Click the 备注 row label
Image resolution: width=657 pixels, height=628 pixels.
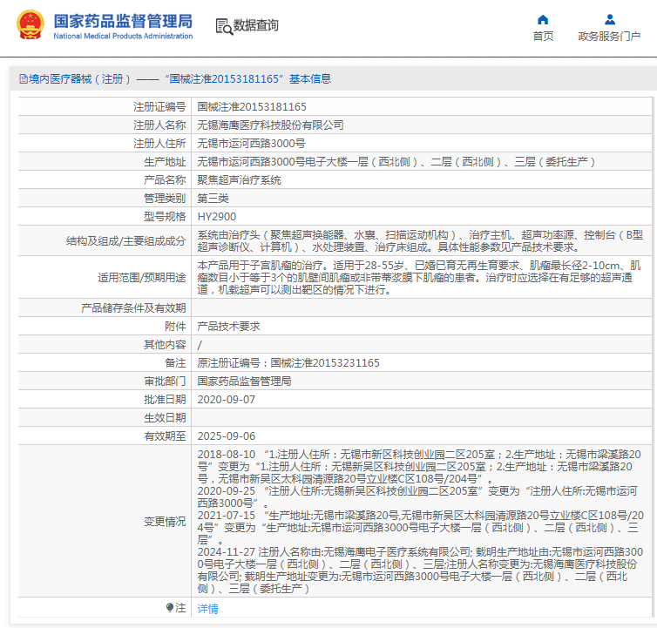pos(175,363)
